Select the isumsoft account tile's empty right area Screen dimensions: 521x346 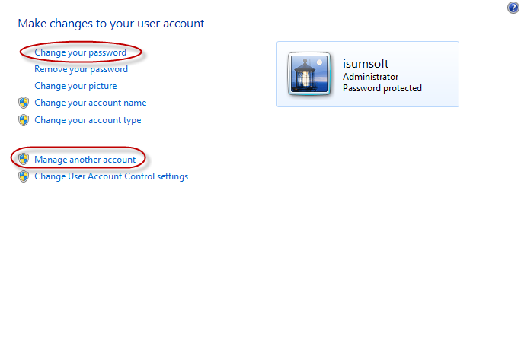[440, 74]
